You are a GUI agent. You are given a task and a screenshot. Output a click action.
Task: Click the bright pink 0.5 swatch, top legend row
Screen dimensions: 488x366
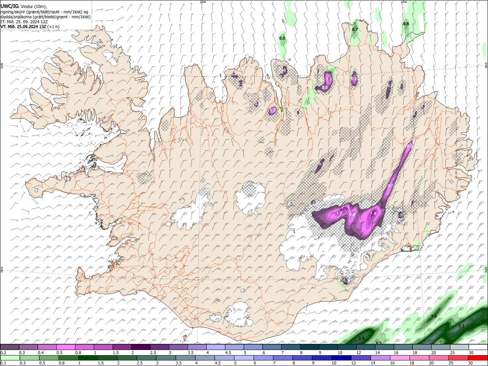66,347
